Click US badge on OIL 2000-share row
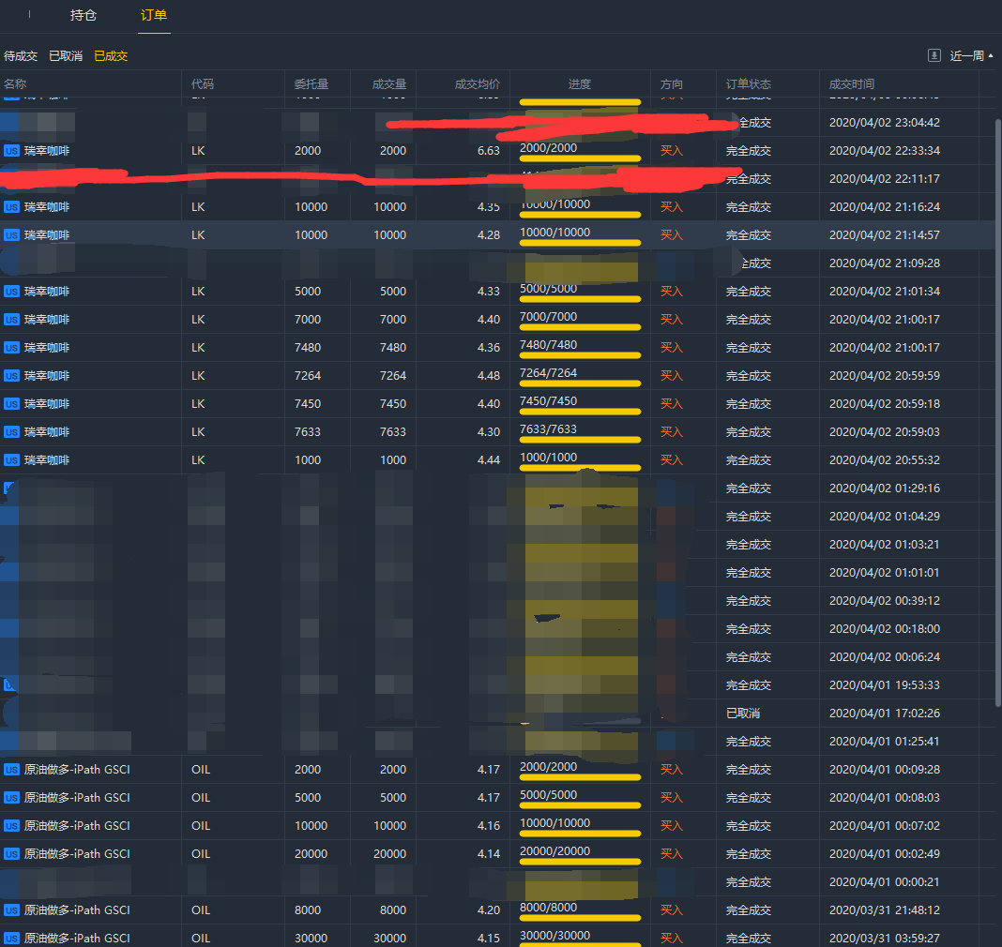The width and height of the screenshot is (1002, 947). pos(11,770)
